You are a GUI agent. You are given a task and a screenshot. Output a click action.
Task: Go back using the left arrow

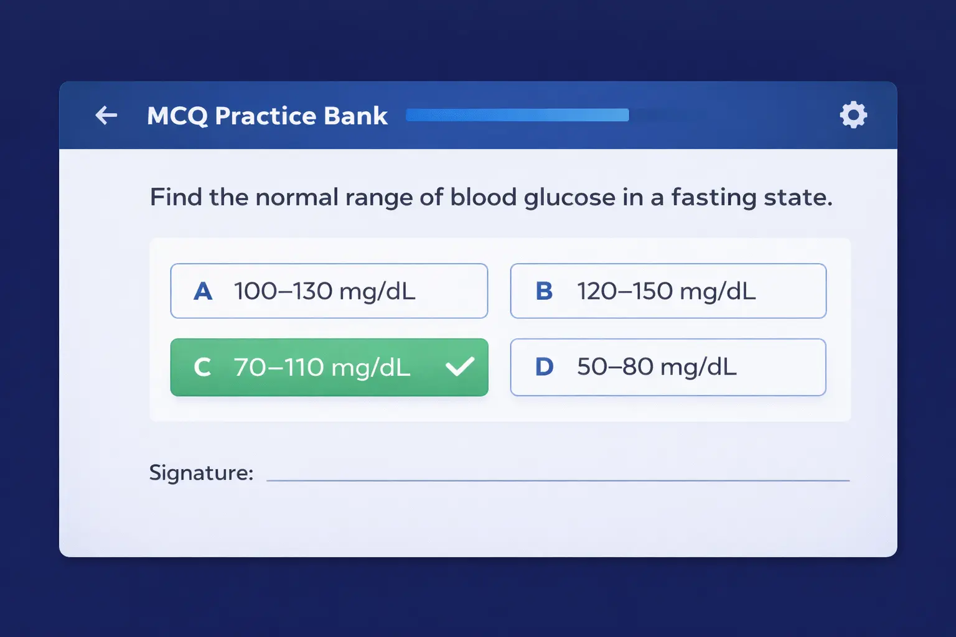coord(106,115)
